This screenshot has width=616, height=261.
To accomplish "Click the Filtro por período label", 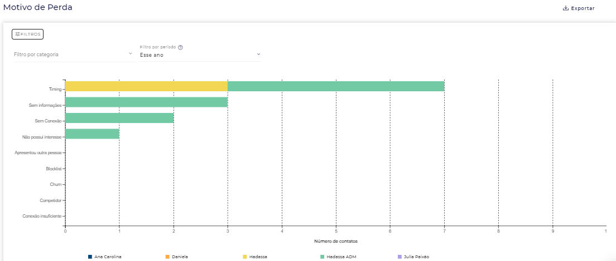I will pyautogui.click(x=158, y=47).
